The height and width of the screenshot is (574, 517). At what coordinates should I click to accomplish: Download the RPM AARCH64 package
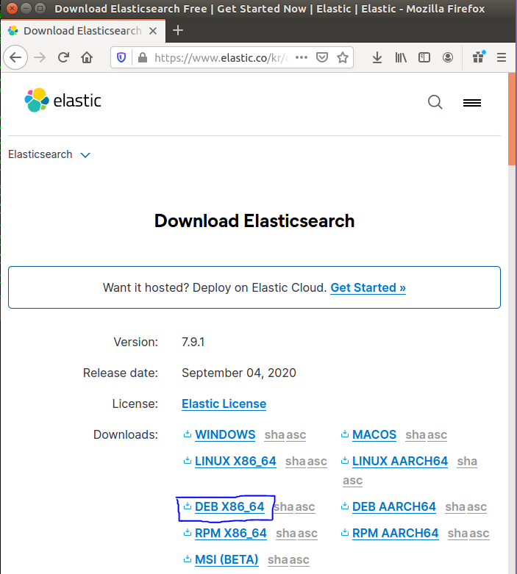[395, 534]
